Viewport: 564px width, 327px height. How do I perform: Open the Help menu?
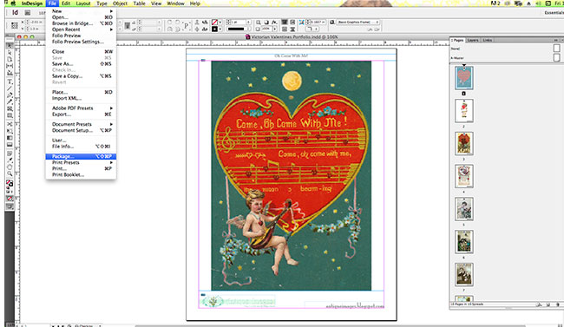[195, 3]
